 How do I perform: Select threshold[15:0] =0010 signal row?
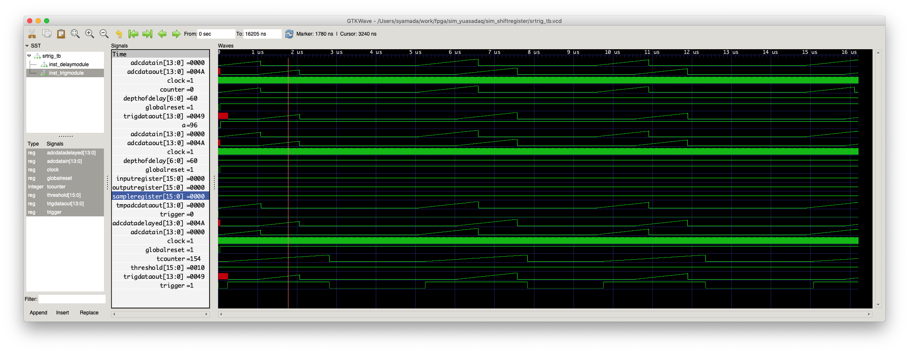pos(160,268)
